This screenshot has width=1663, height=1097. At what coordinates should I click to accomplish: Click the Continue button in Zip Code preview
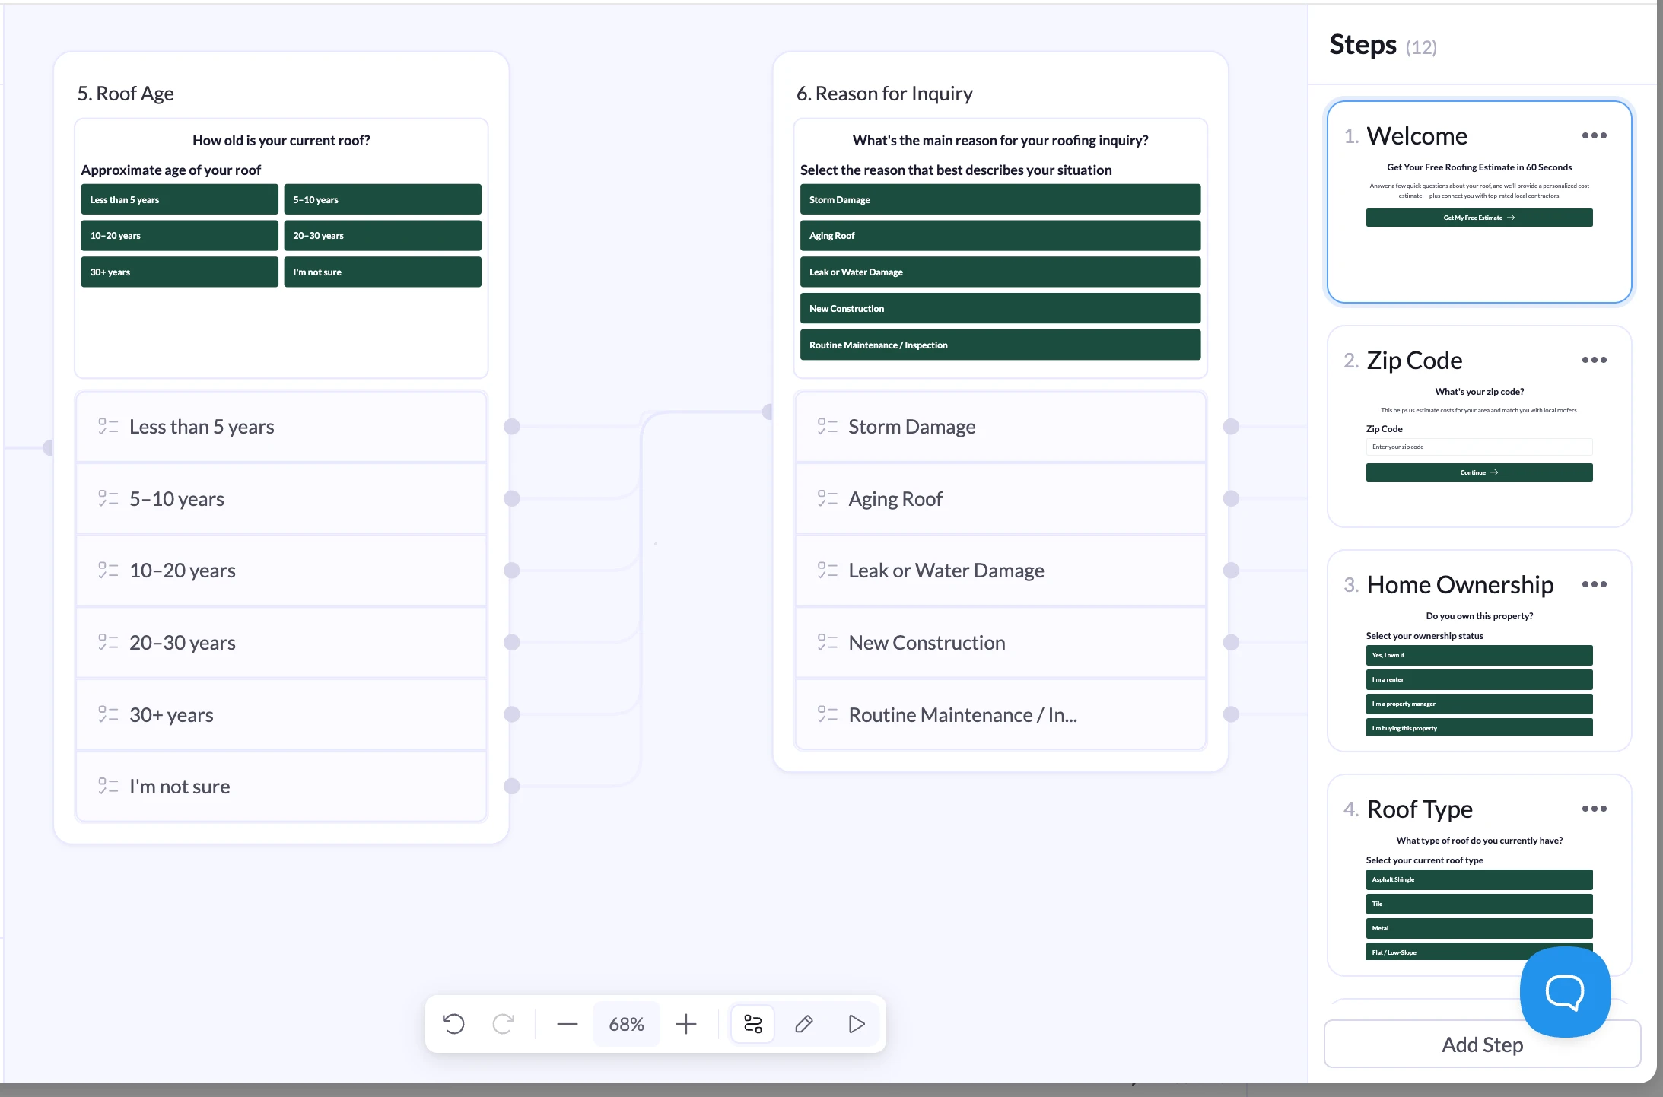click(x=1479, y=472)
